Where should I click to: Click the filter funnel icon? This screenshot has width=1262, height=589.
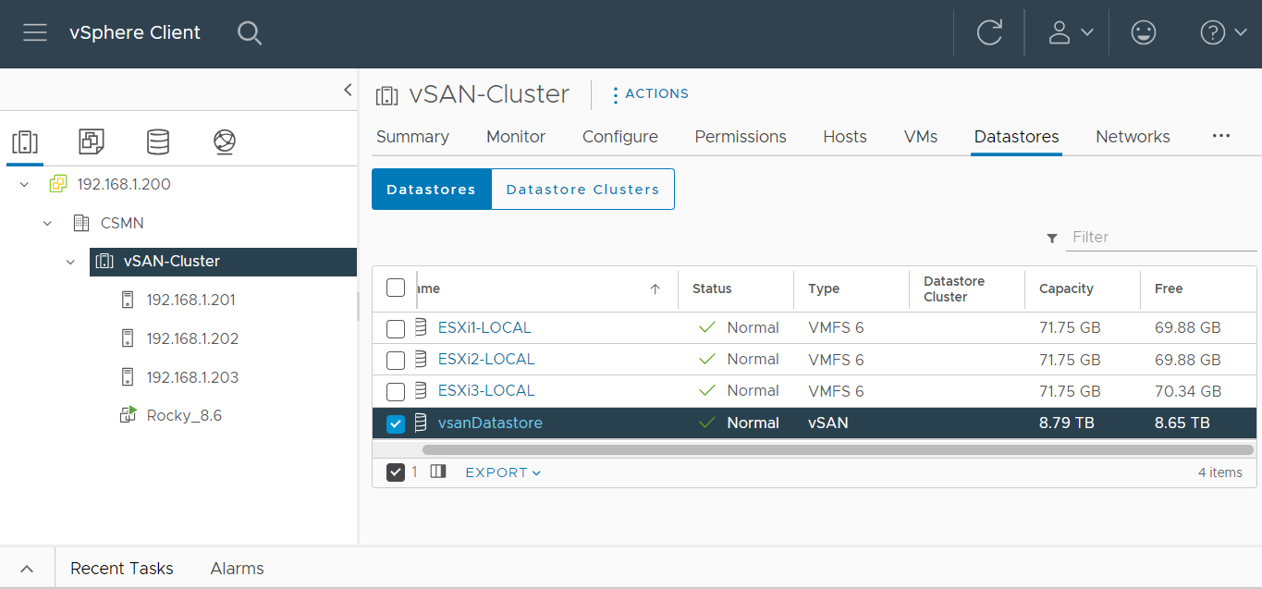(x=1052, y=239)
